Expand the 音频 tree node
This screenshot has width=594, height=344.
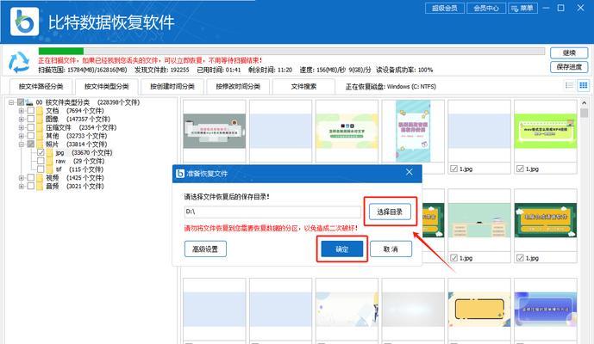point(22,186)
